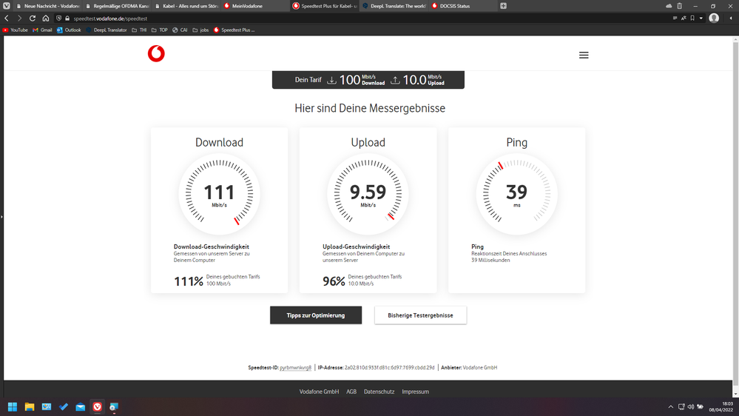
Task: Open the AGB footer link
Action: (351, 392)
